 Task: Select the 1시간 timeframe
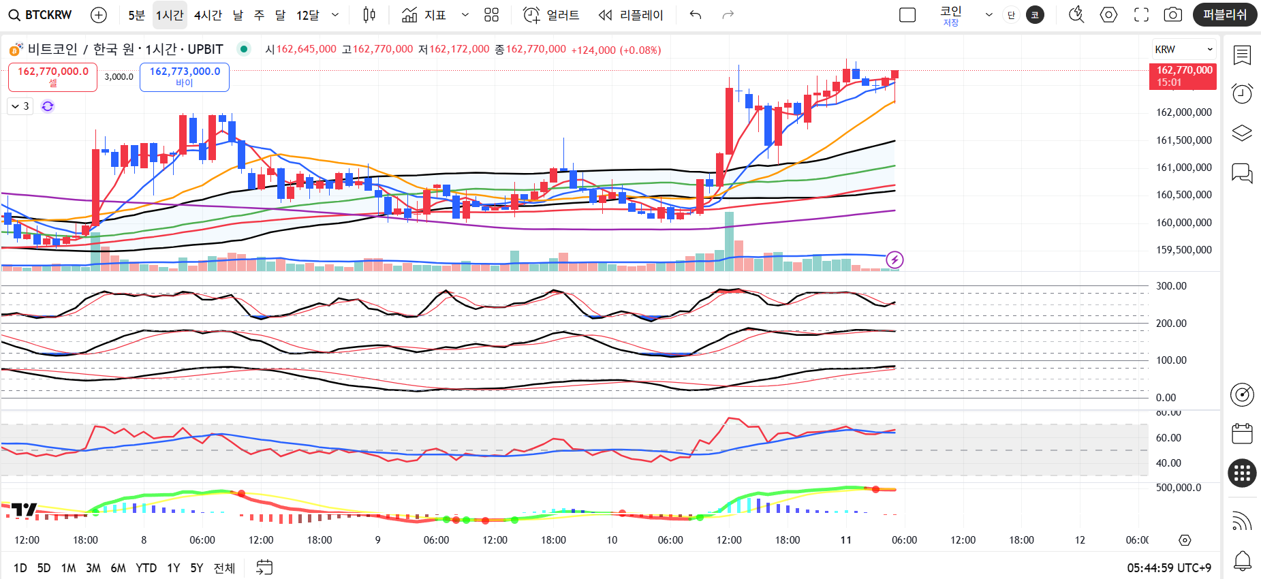click(170, 15)
